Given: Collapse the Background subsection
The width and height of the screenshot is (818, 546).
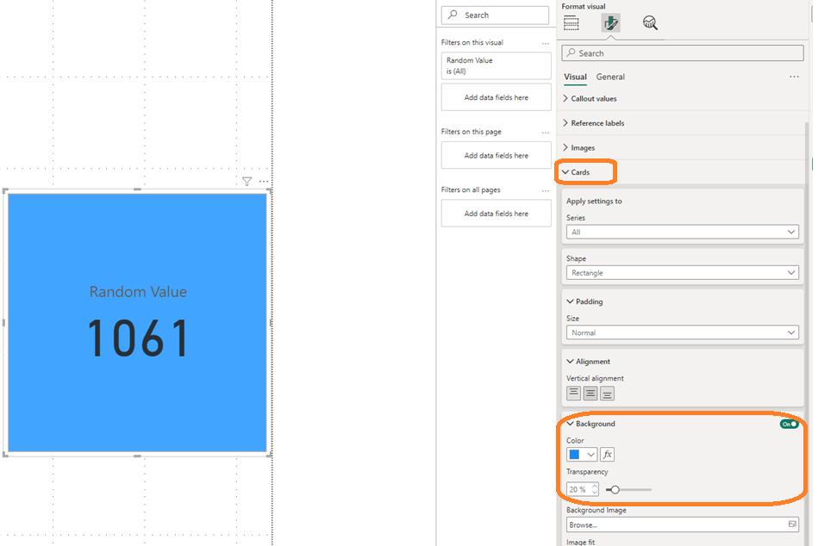Looking at the screenshot, I should coord(590,424).
